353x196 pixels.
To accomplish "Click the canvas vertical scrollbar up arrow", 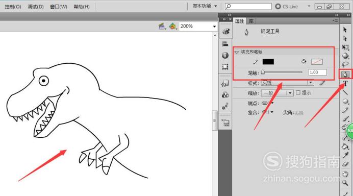I will 215,35.
